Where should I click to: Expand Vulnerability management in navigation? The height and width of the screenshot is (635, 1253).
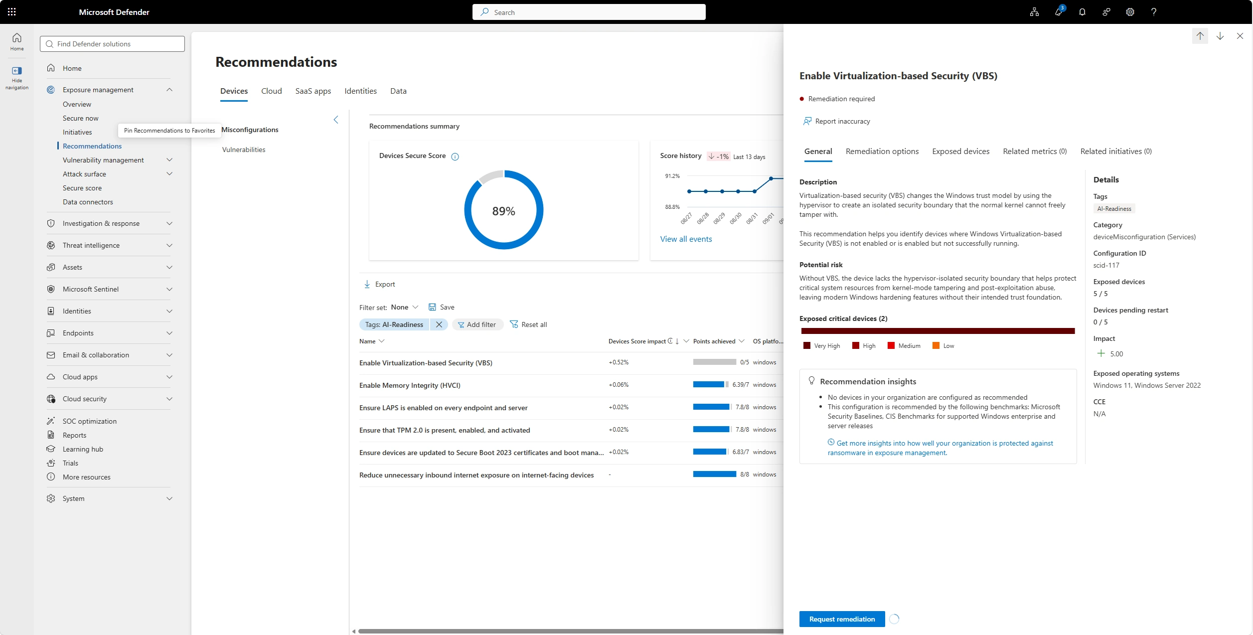click(169, 160)
